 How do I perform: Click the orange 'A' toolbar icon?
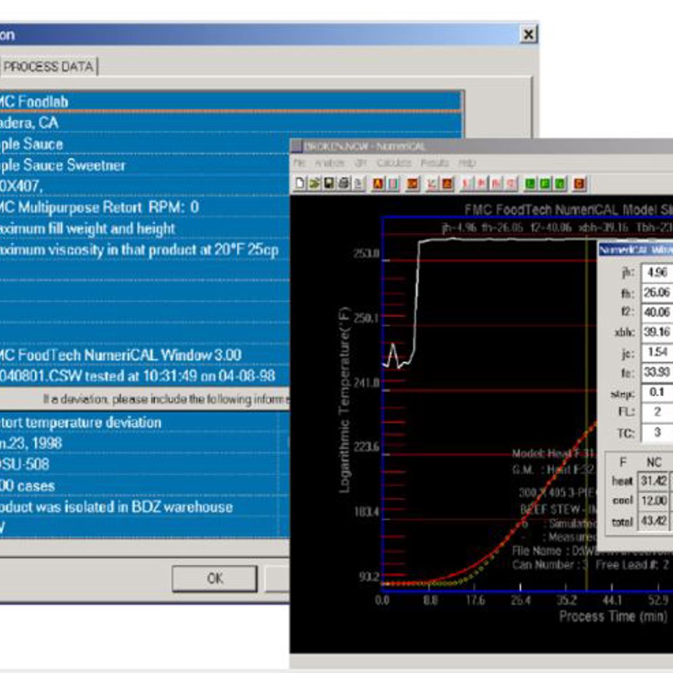click(x=378, y=183)
